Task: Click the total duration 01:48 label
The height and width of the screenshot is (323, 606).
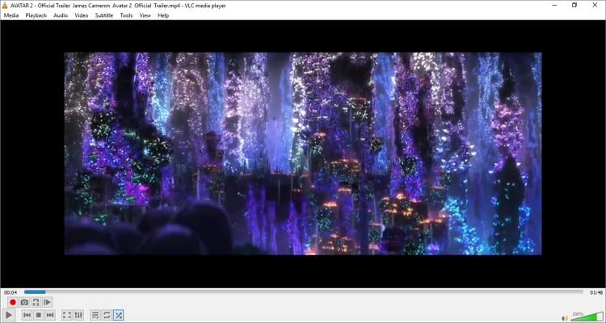Action: pos(596,292)
